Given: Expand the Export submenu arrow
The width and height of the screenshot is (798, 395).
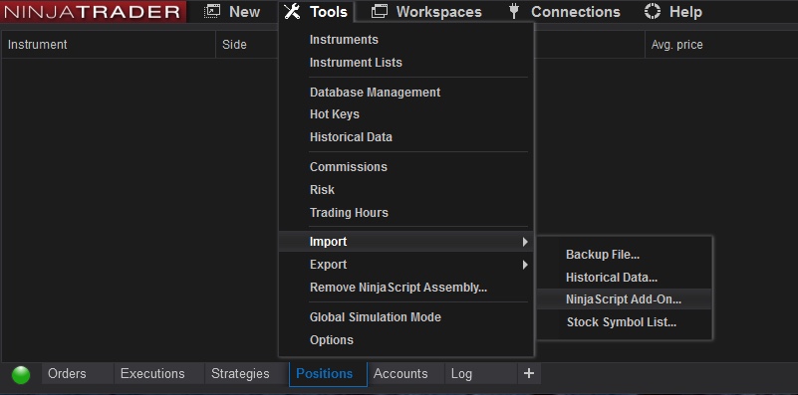Looking at the screenshot, I should 525,265.
